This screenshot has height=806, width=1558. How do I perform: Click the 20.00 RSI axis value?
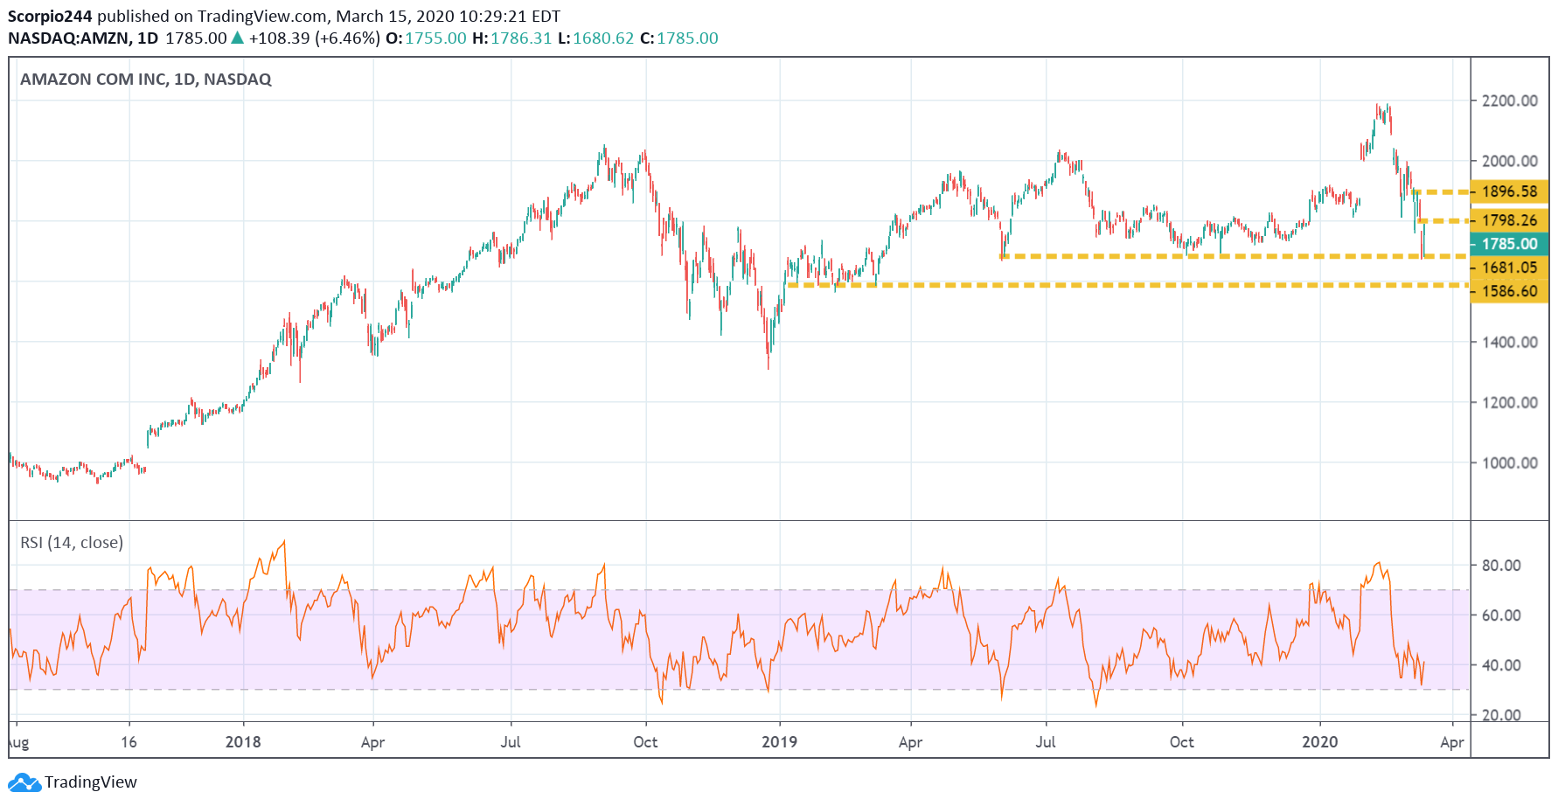[1501, 714]
